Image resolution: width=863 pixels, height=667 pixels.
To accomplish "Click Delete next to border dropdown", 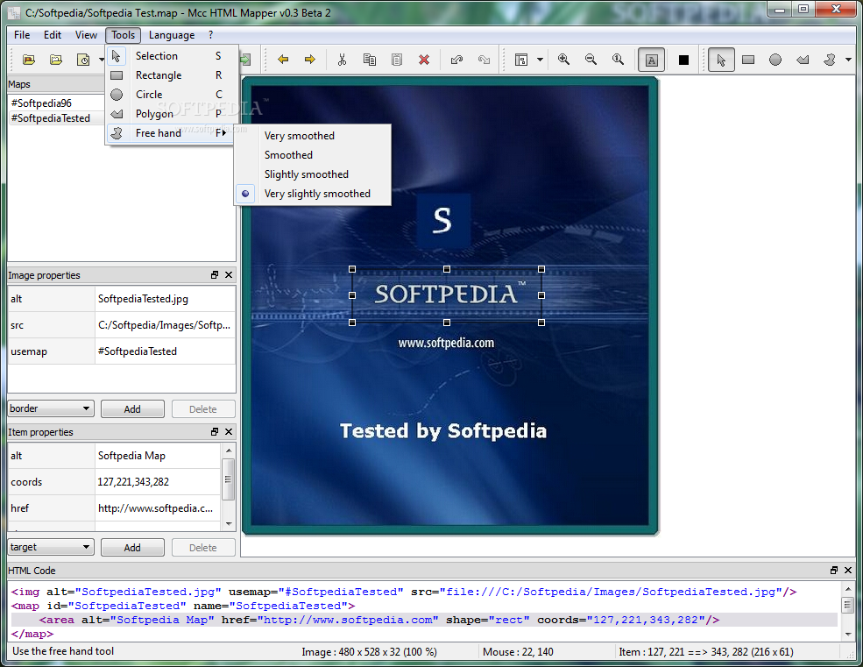I will coord(203,409).
